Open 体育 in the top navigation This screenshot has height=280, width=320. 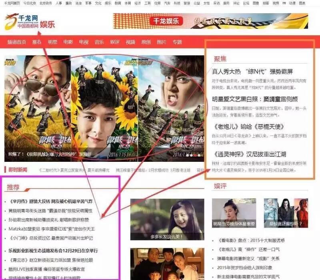click(128, 3)
